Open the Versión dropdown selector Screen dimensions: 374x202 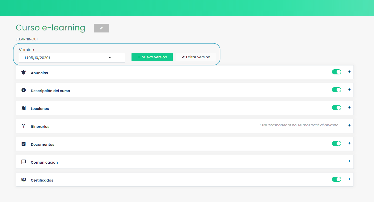tap(72, 58)
